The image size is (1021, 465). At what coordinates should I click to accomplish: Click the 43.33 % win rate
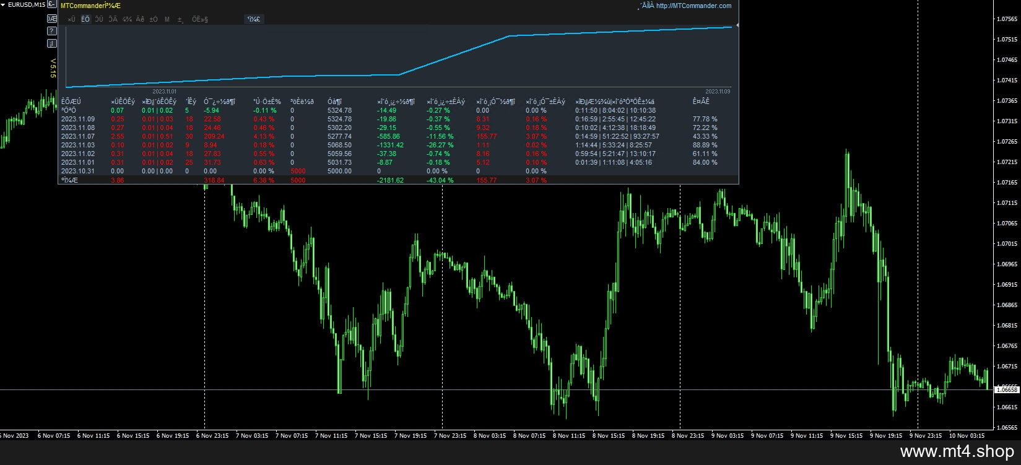click(705, 136)
